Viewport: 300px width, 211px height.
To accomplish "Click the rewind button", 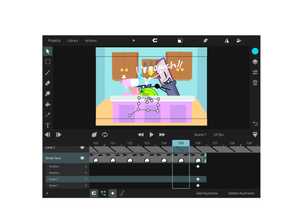I will point(141,135).
